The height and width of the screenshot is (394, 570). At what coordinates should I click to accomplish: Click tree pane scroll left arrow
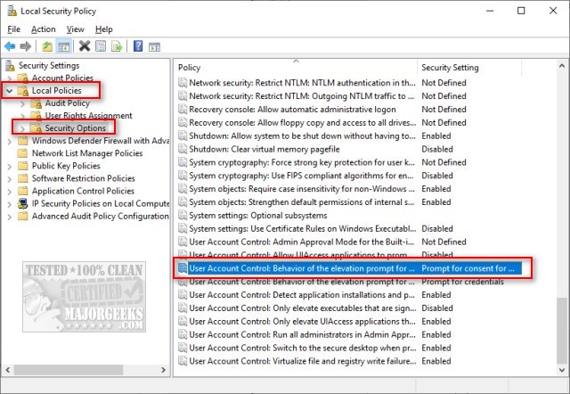(x=8, y=370)
